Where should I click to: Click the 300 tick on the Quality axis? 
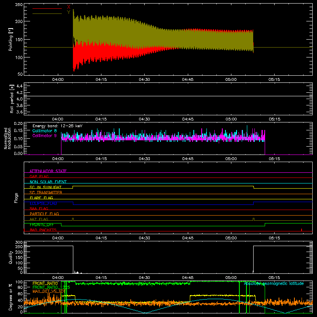pos(19,243)
